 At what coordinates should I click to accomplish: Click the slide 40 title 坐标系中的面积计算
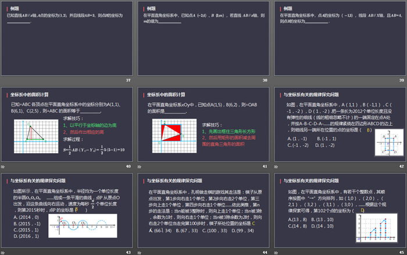[x=33, y=93]
